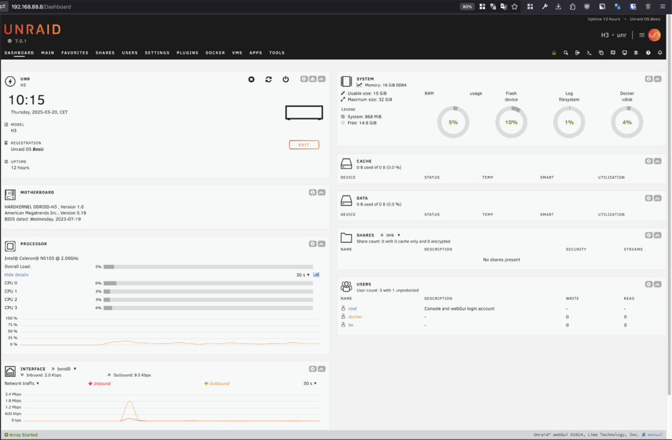This screenshot has width=672, height=440.
Task: Open settings gear on Cache card
Action: pyautogui.click(x=649, y=161)
